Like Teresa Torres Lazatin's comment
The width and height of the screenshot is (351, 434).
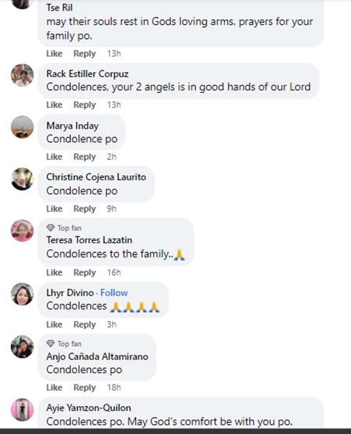[54, 272]
